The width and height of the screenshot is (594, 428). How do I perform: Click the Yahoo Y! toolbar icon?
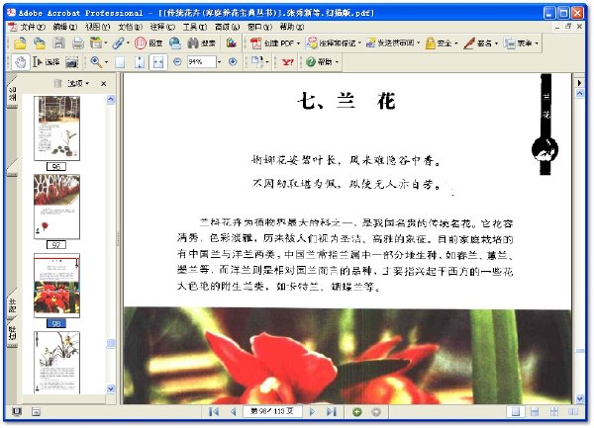pyautogui.click(x=287, y=62)
